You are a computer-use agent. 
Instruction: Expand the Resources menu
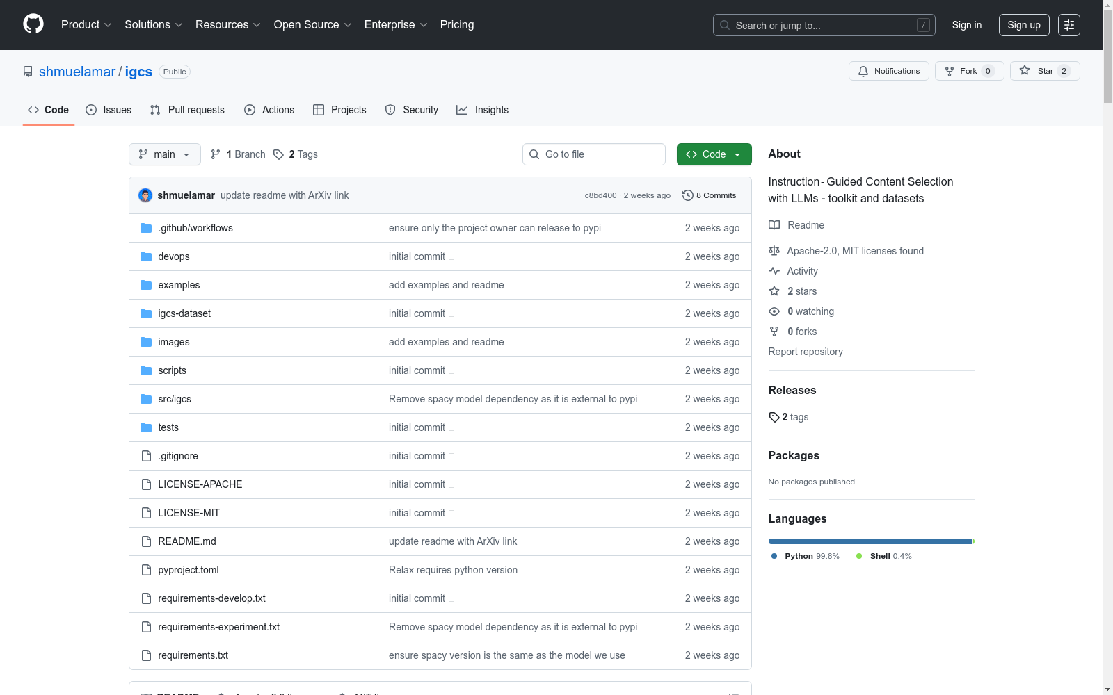click(228, 25)
